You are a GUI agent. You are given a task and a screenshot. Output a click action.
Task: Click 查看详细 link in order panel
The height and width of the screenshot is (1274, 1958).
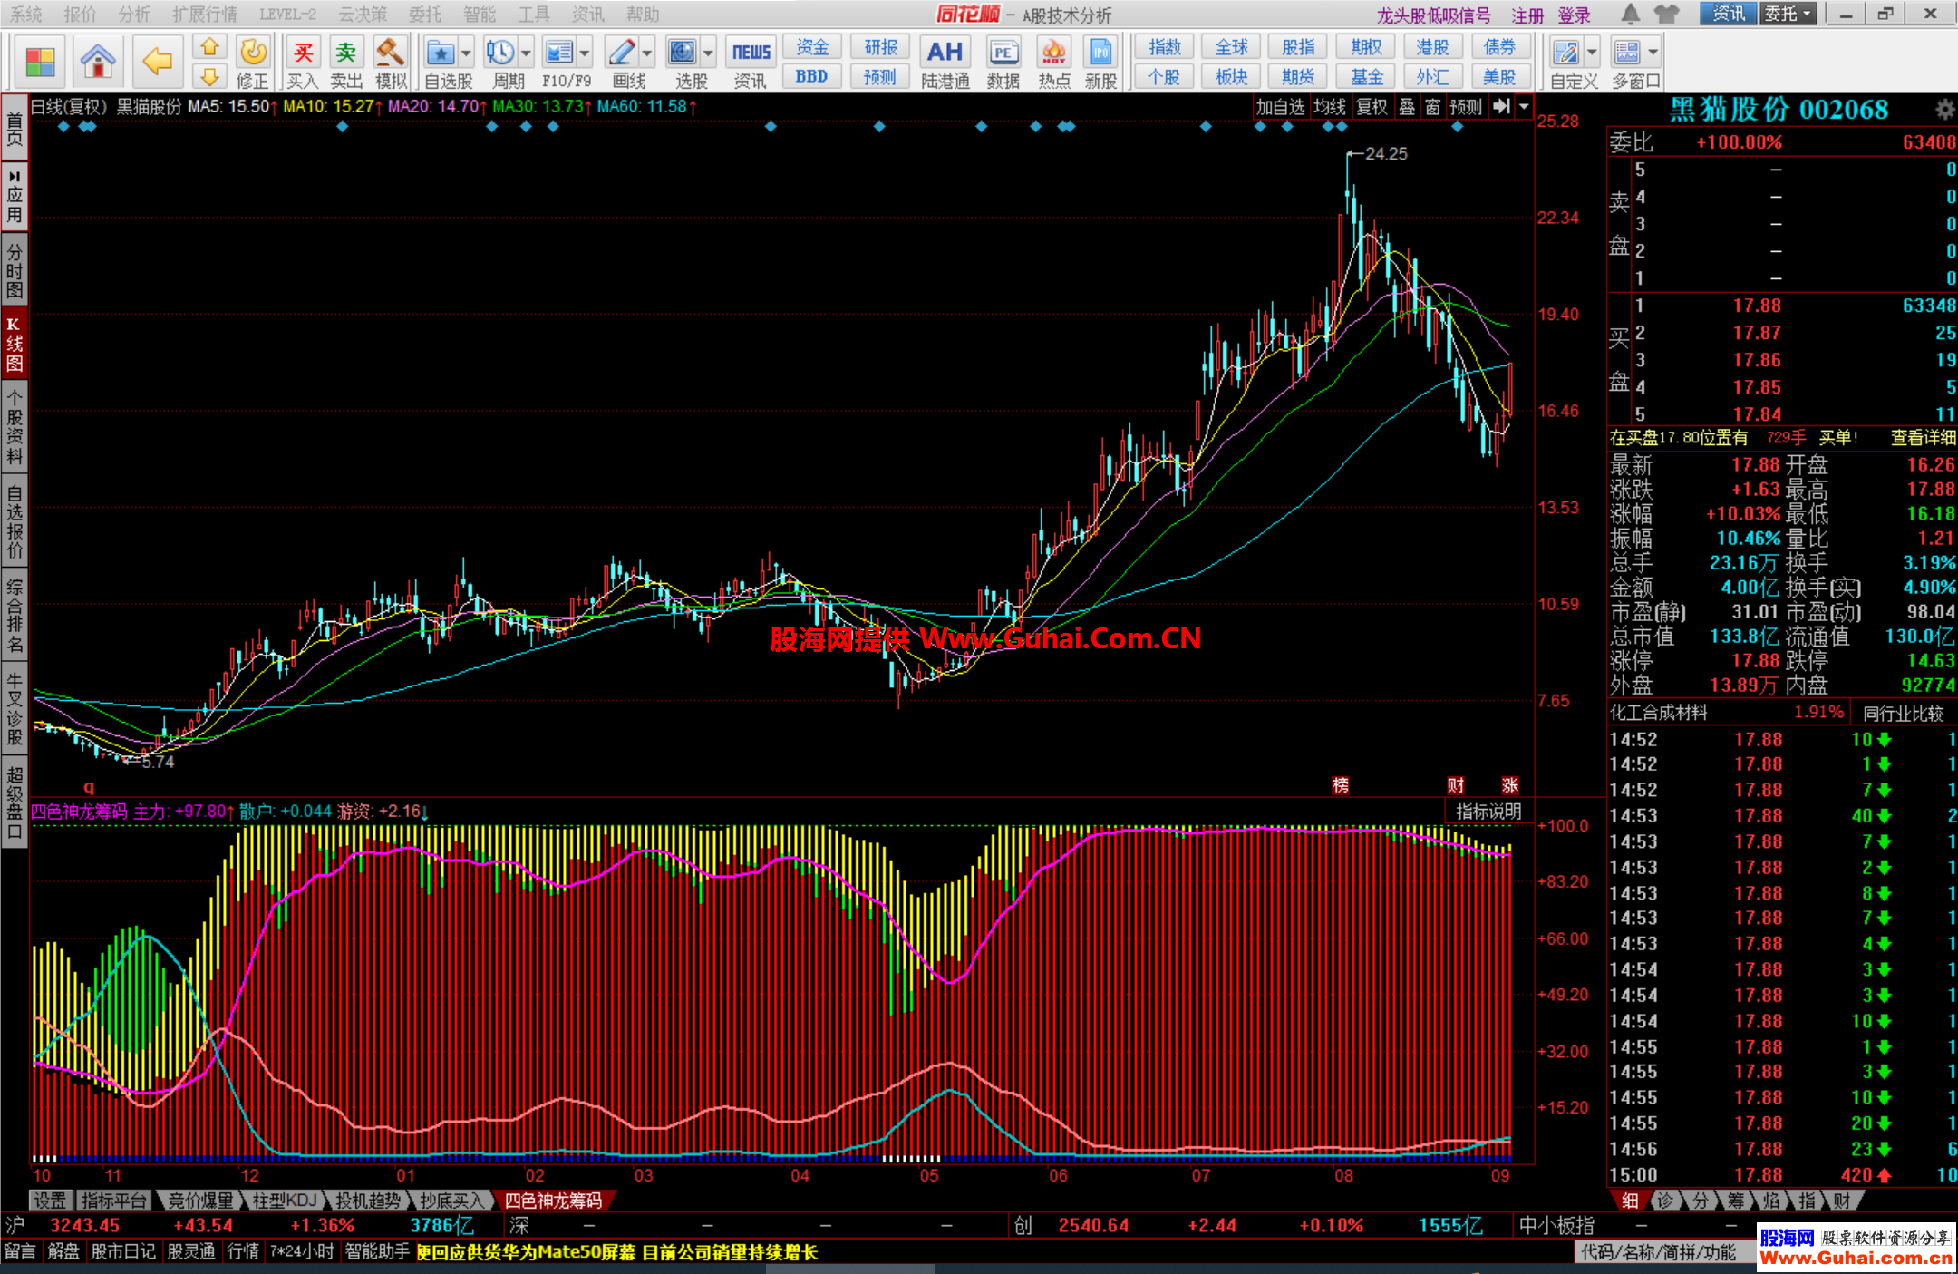click(1923, 438)
